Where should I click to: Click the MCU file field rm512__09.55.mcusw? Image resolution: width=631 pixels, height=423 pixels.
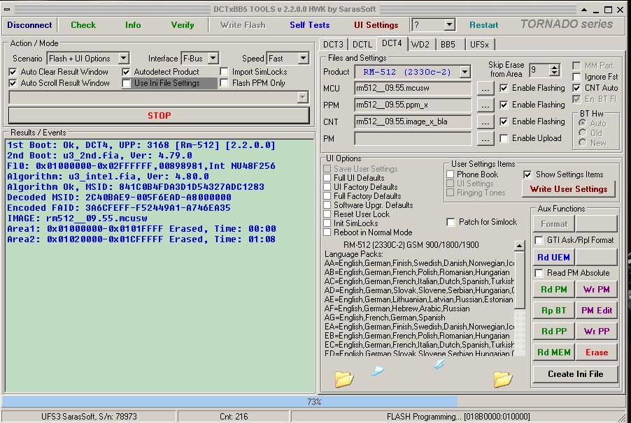[x=413, y=89]
